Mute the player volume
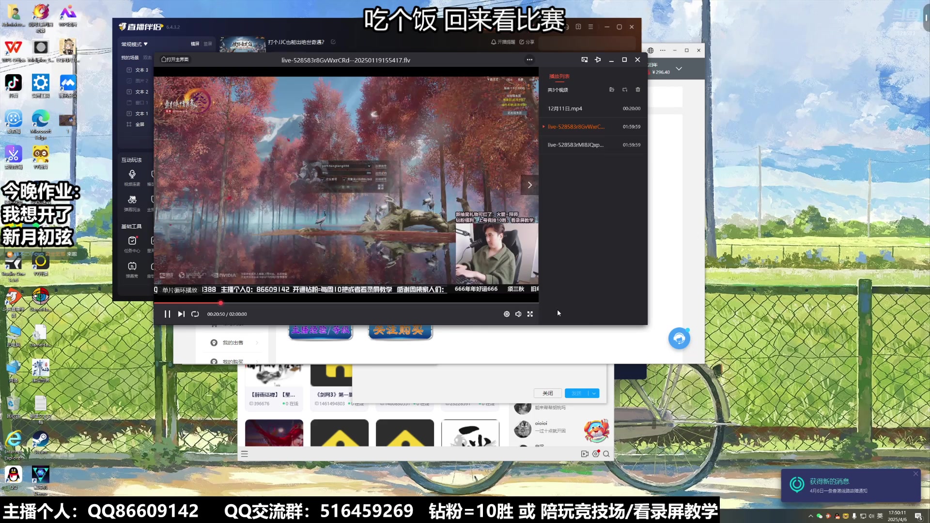Viewport: 930px width, 523px height. pos(518,314)
